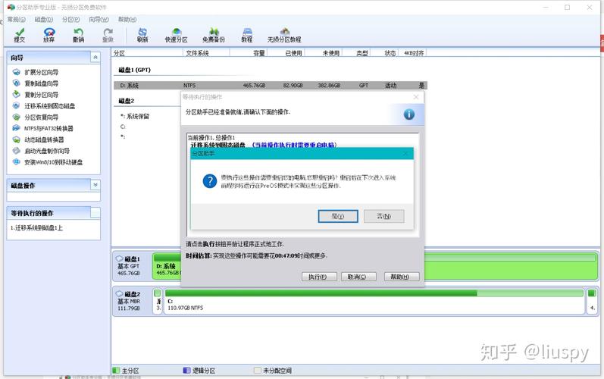This screenshot has height=379, width=604.
Task: Launch 扩展分区向导 icon in wizard panel
Action: tap(17, 72)
